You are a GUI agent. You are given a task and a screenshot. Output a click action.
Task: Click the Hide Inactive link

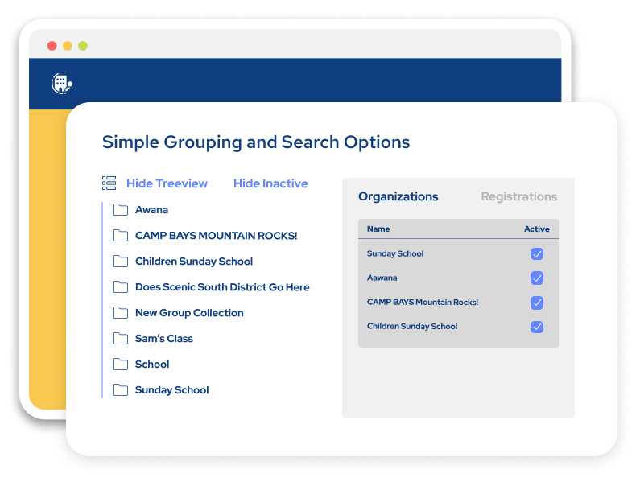270,183
